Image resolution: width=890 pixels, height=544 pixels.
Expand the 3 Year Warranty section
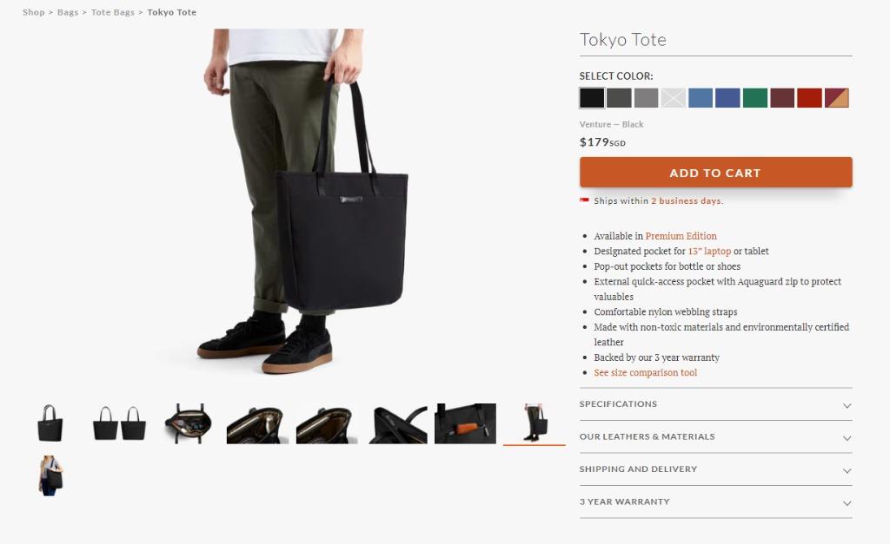click(716, 502)
